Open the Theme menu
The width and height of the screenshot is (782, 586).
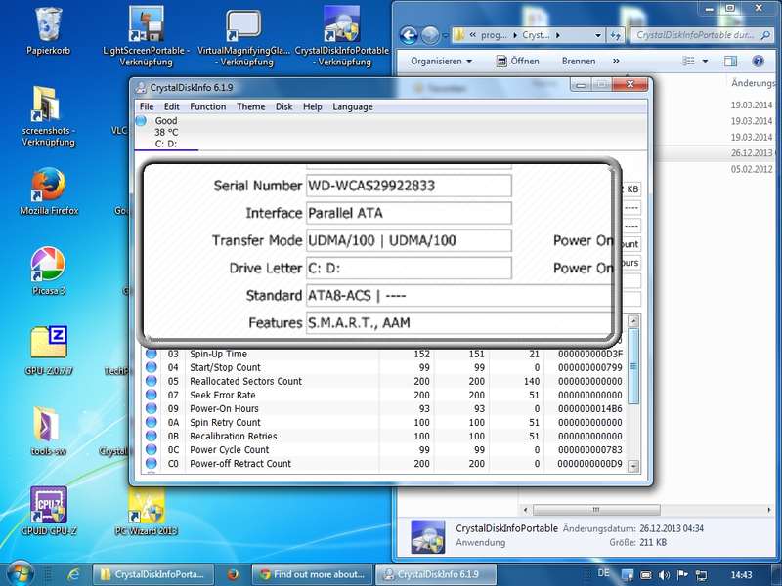point(250,106)
